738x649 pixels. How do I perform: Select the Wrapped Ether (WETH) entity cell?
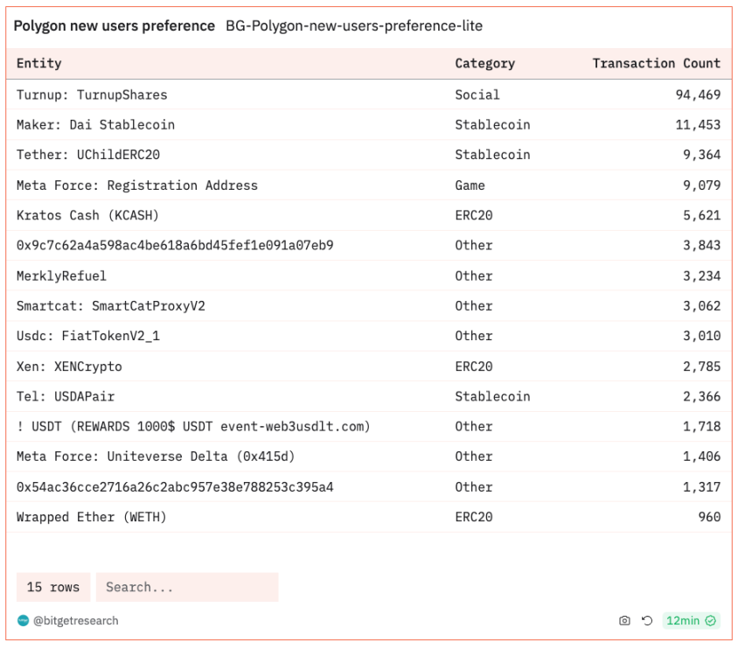(x=92, y=517)
